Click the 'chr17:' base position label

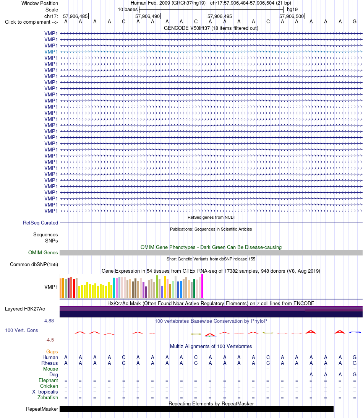(x=51, y=16)
